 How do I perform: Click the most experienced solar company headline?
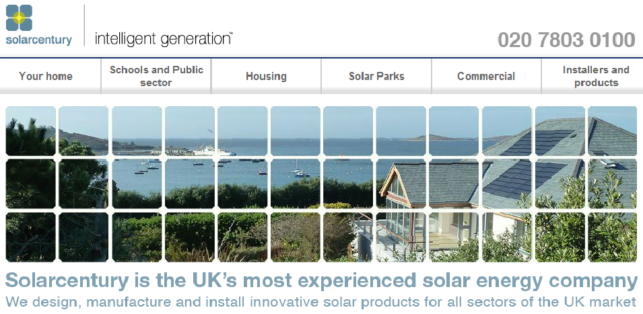click(321, 280)
